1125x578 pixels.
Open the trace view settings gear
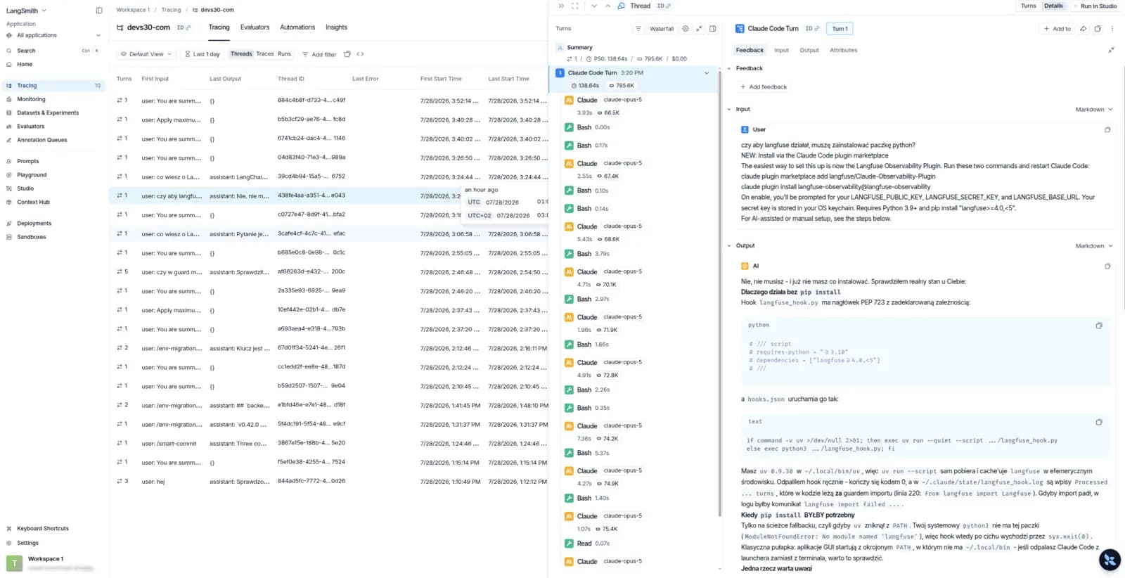[x=686, y=29]
